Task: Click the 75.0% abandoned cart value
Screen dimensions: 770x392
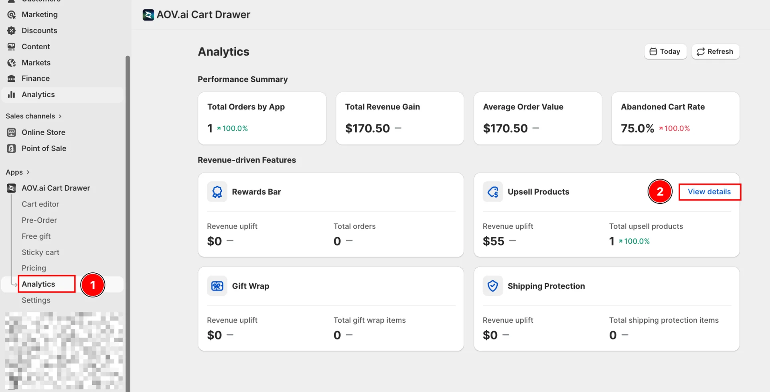Action: click(637, 128)
